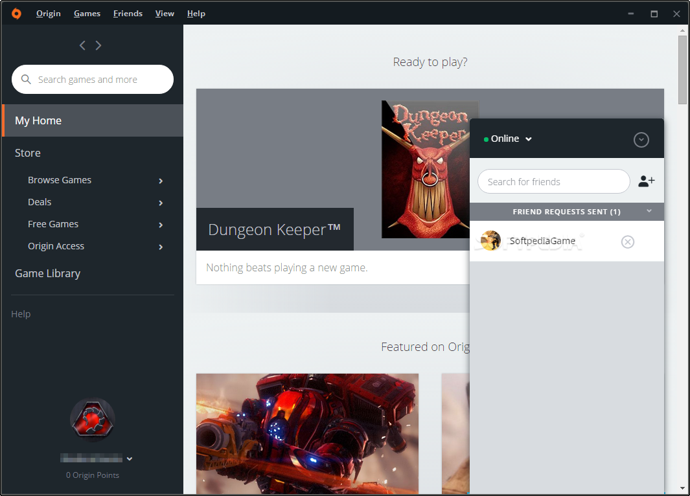690x496 pixels.
Task: Click the Search for friends field
Action: click(553, 181)
